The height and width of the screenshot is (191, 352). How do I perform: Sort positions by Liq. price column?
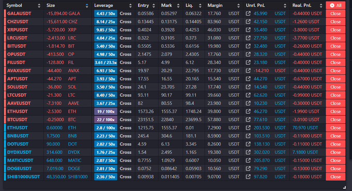click(x=200, y=6)
